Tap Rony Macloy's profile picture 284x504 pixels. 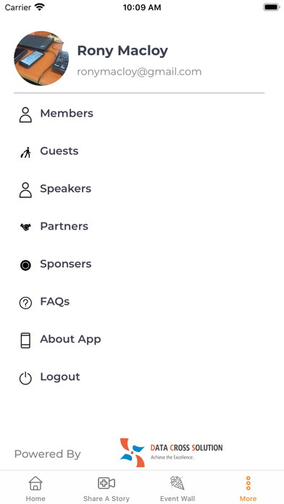click(x=41, y=58)
